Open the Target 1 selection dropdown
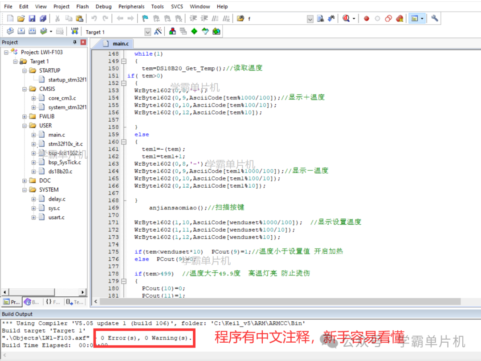This screenshot has height=361, width=481. (147, 32)
